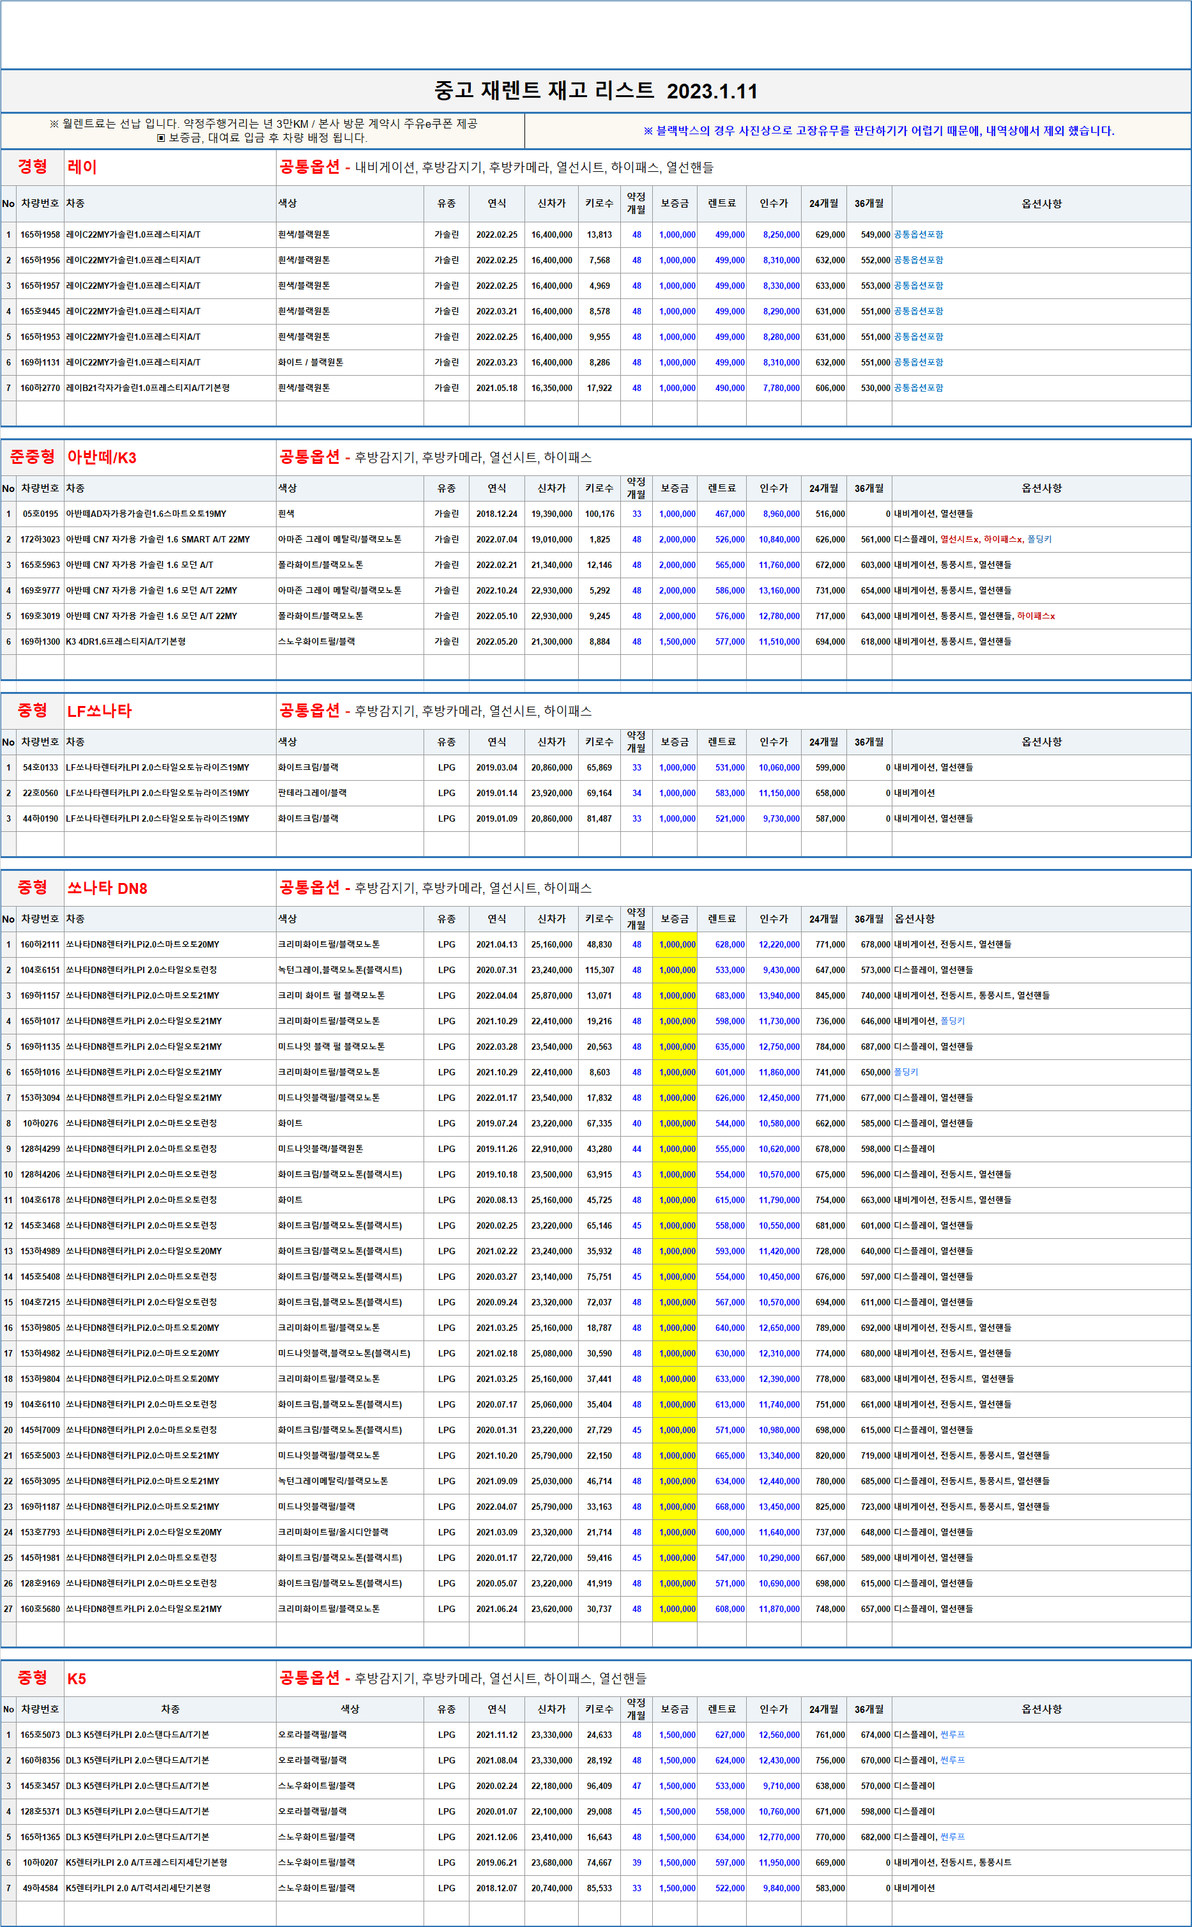This screenshot has width=1192, height=1927.
Task: Select 약정개월 value 40
Action: pyautogui.click(x=636, y=1124)
